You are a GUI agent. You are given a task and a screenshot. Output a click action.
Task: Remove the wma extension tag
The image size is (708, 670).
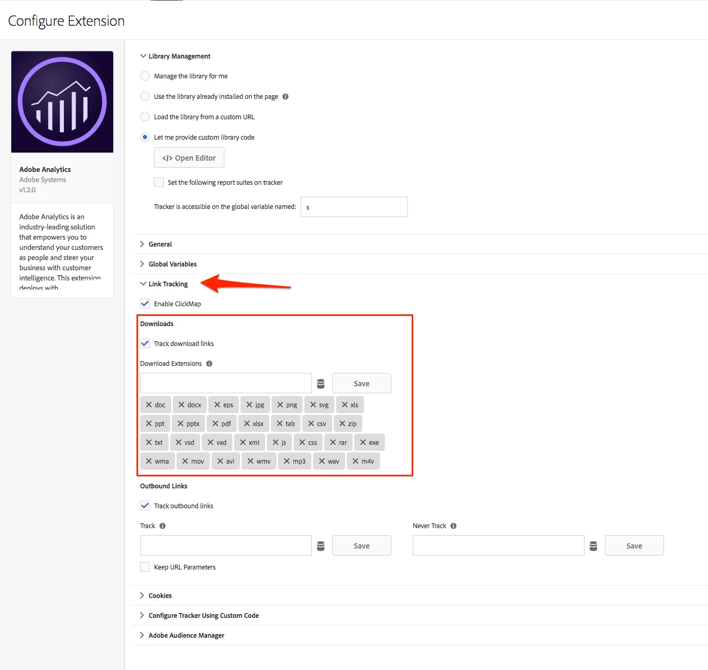coord(149,461)
